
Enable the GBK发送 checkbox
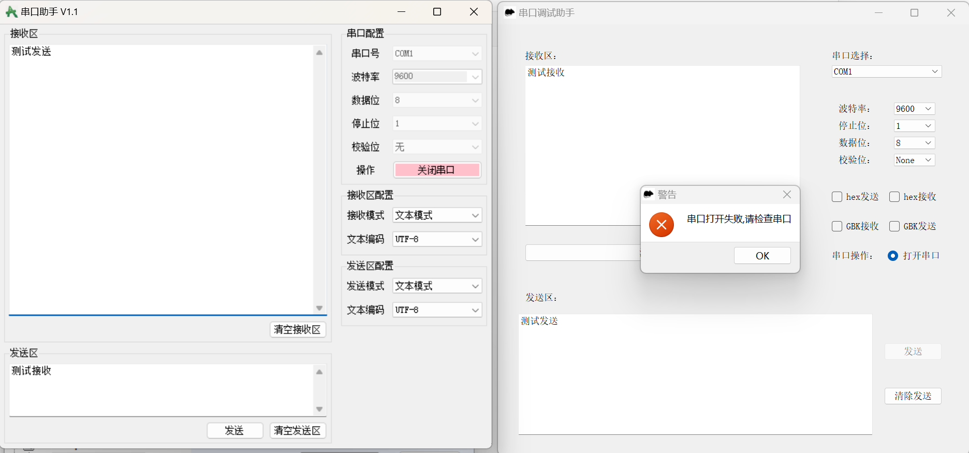[x=894, y=226]
